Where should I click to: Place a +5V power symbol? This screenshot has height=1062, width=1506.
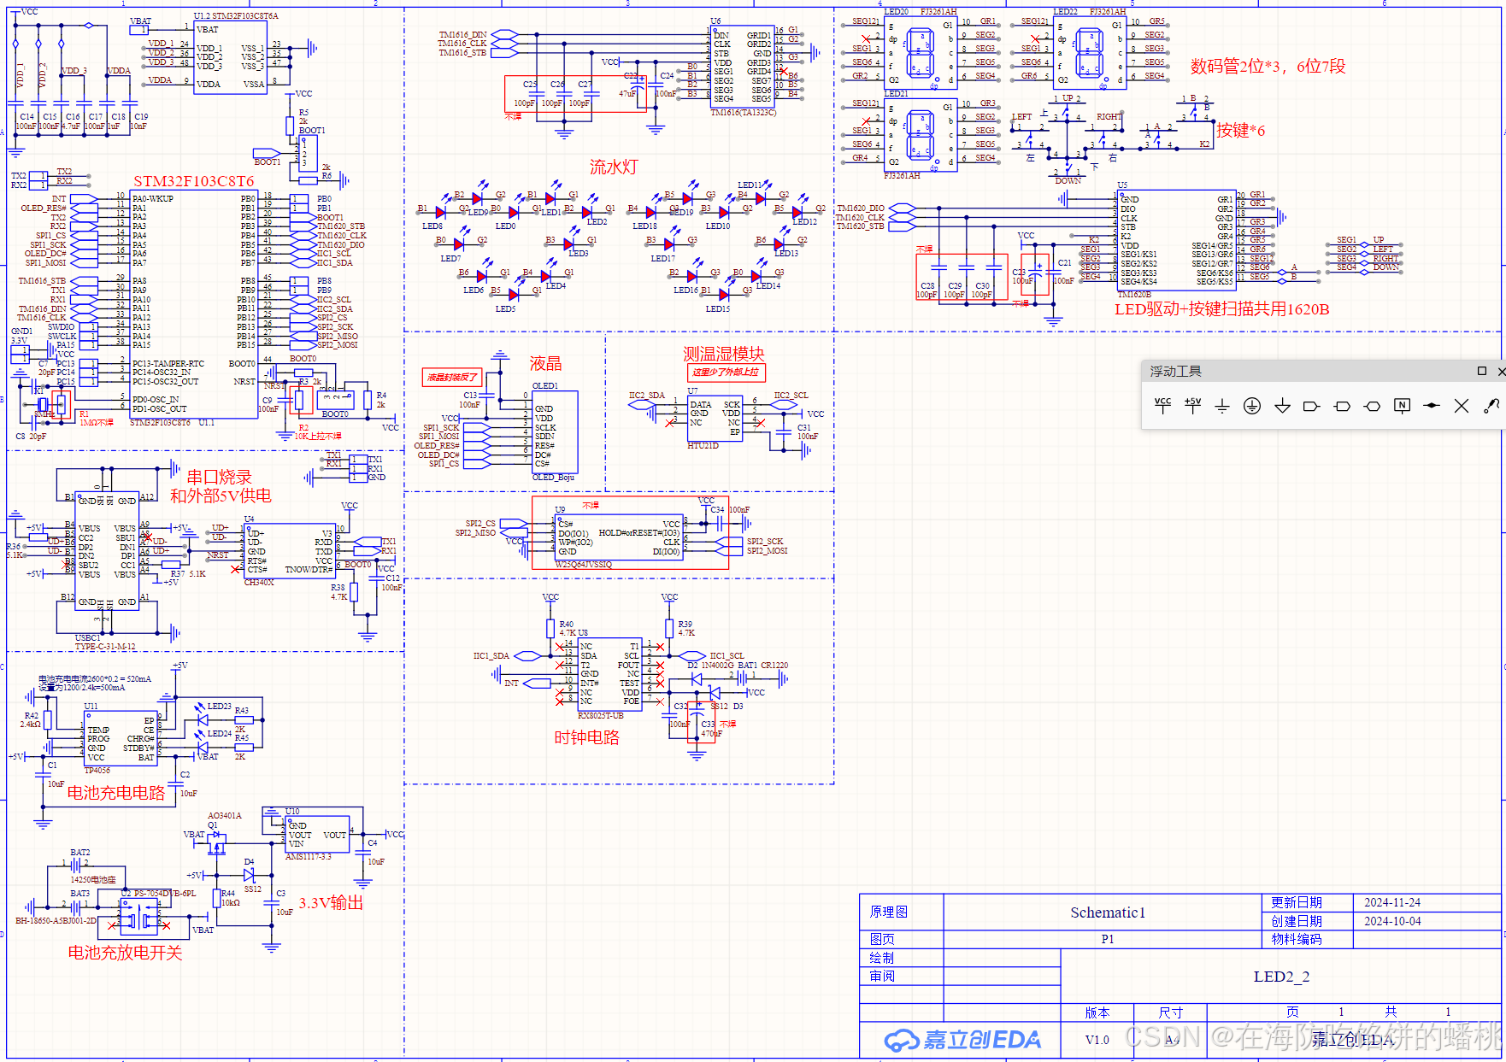tap(1193, 406)
